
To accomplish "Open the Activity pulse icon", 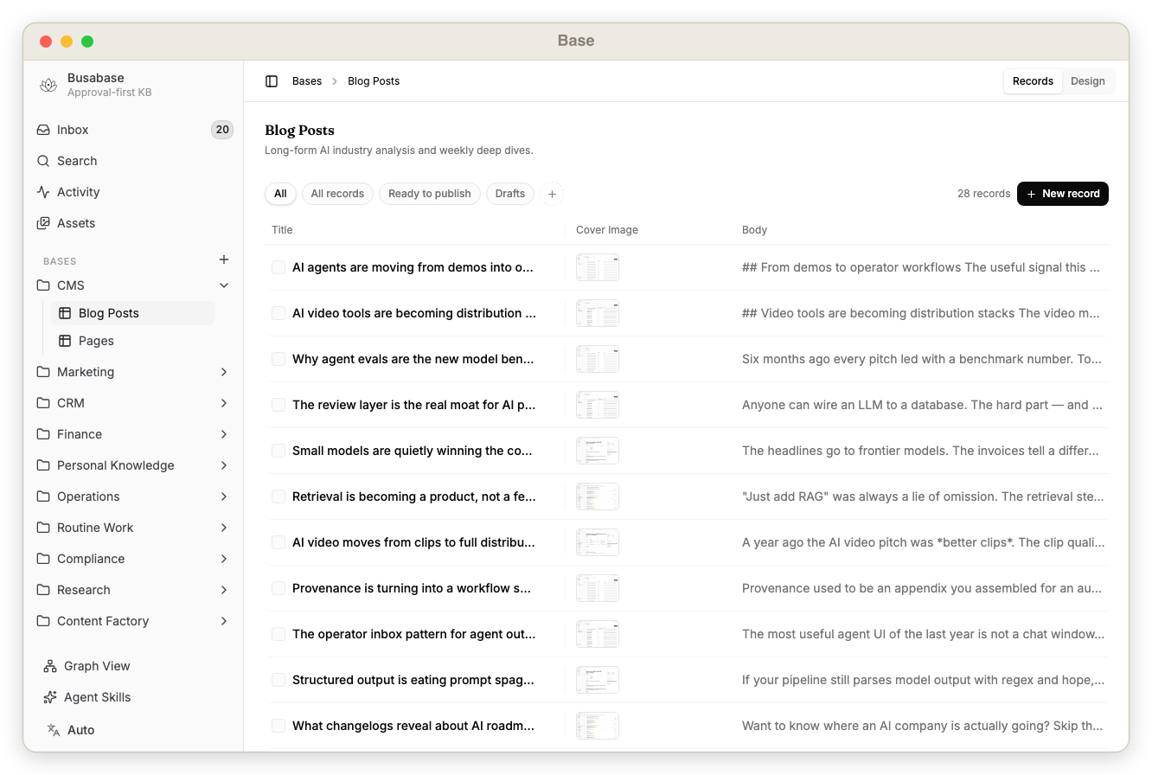I will pos(43,192).
